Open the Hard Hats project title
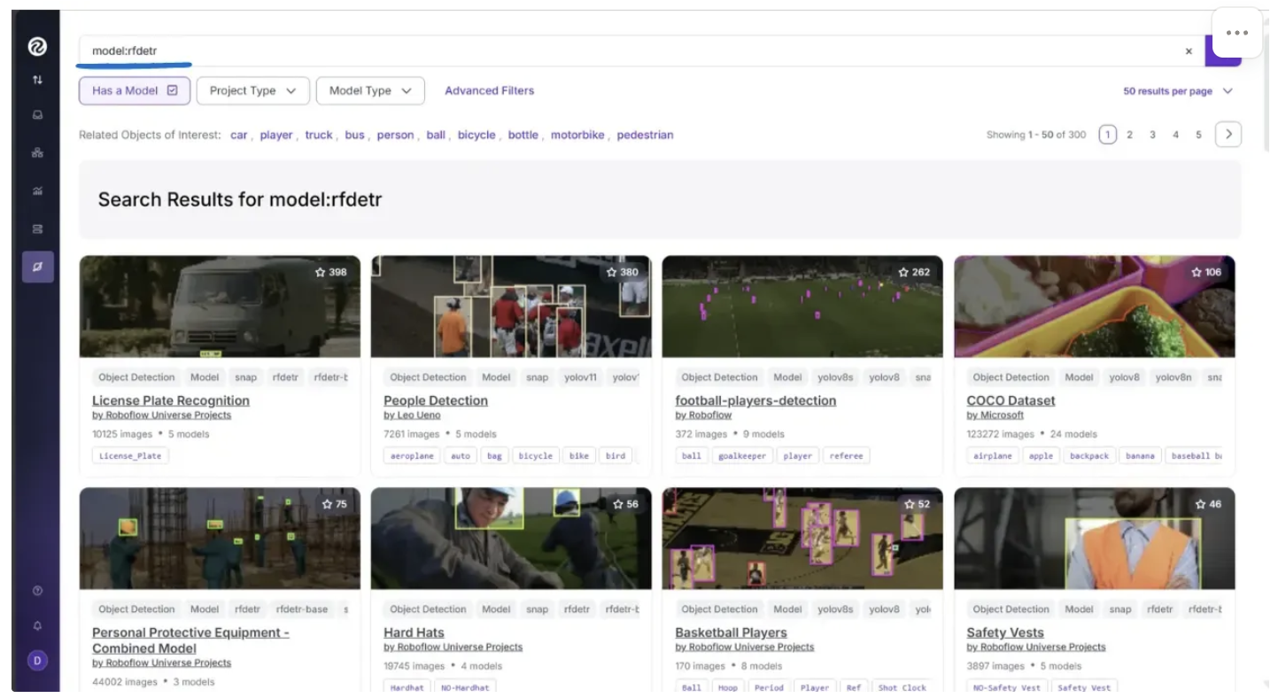Image resolution: width=1286 pixels, height=698 pixels. point(414,632)
